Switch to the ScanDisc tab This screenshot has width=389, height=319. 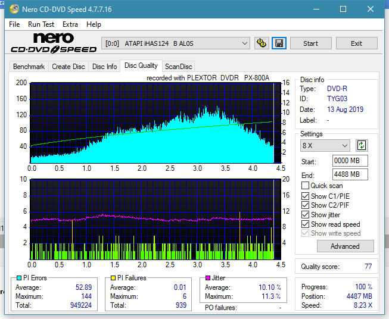[179, 67]
